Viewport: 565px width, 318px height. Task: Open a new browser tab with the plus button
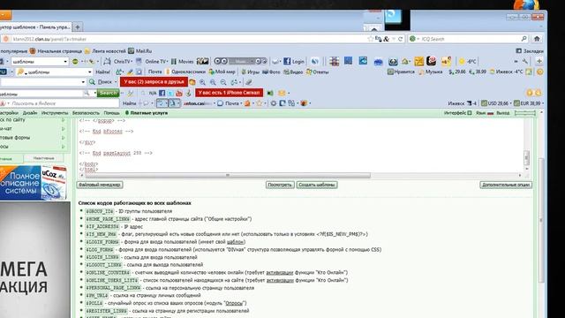click(78, 27)
